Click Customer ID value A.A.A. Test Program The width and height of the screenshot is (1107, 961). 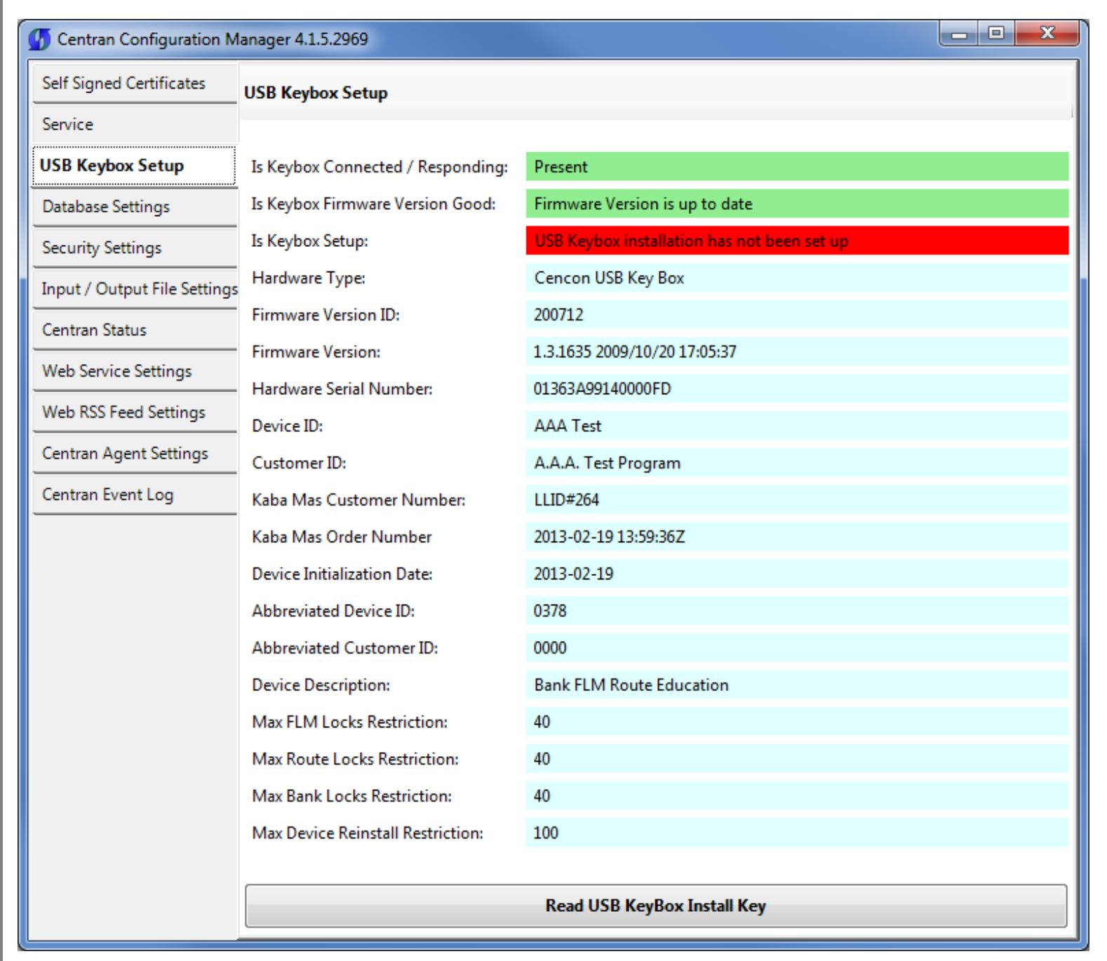tap(797, 463)
